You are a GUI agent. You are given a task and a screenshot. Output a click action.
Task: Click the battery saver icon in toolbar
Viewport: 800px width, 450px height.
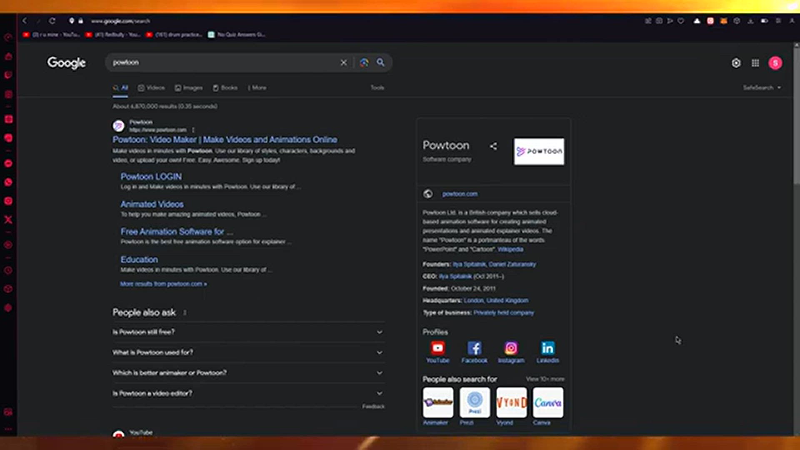(x=764, y=21)
